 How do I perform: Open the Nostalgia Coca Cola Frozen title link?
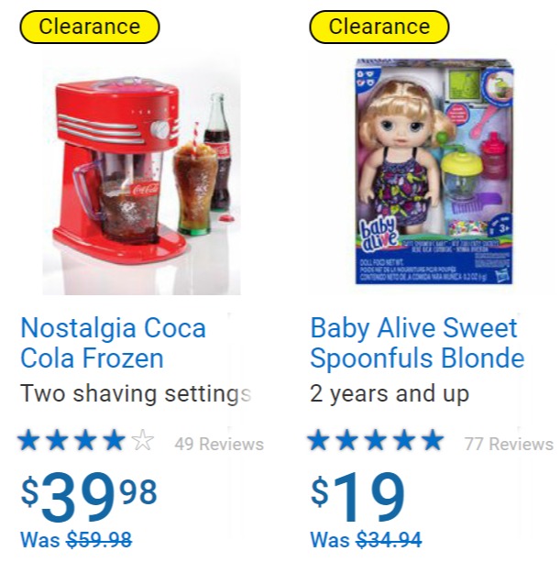pos(114,343)
